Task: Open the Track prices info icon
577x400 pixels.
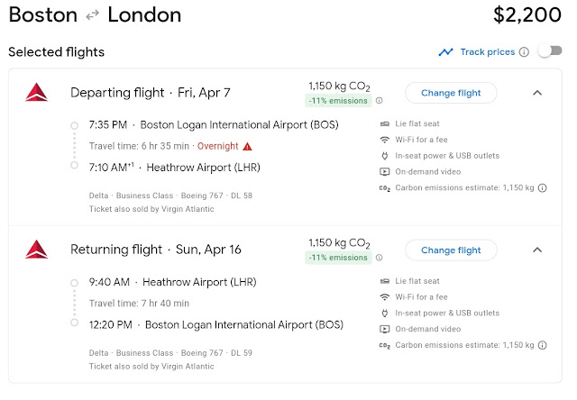Action: point(524,52)
